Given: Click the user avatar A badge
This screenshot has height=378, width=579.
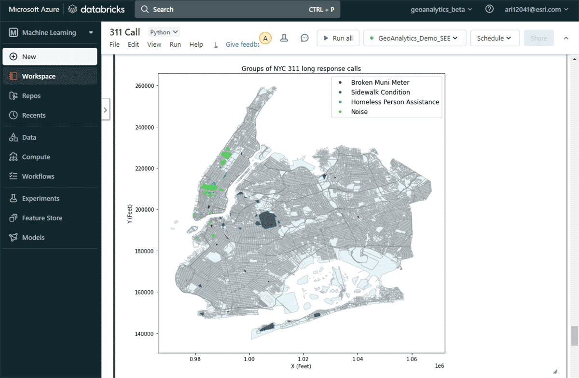Looking at the screenshot, I should (265, 38).
